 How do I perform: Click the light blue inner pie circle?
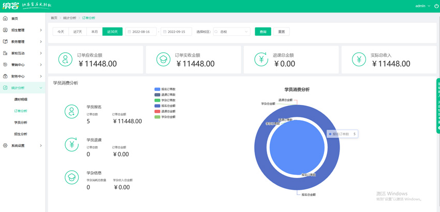(297, 147)
